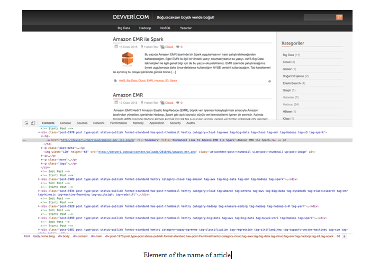
Task: Click the AWS tag link
Action: click(x=122, y=80)
